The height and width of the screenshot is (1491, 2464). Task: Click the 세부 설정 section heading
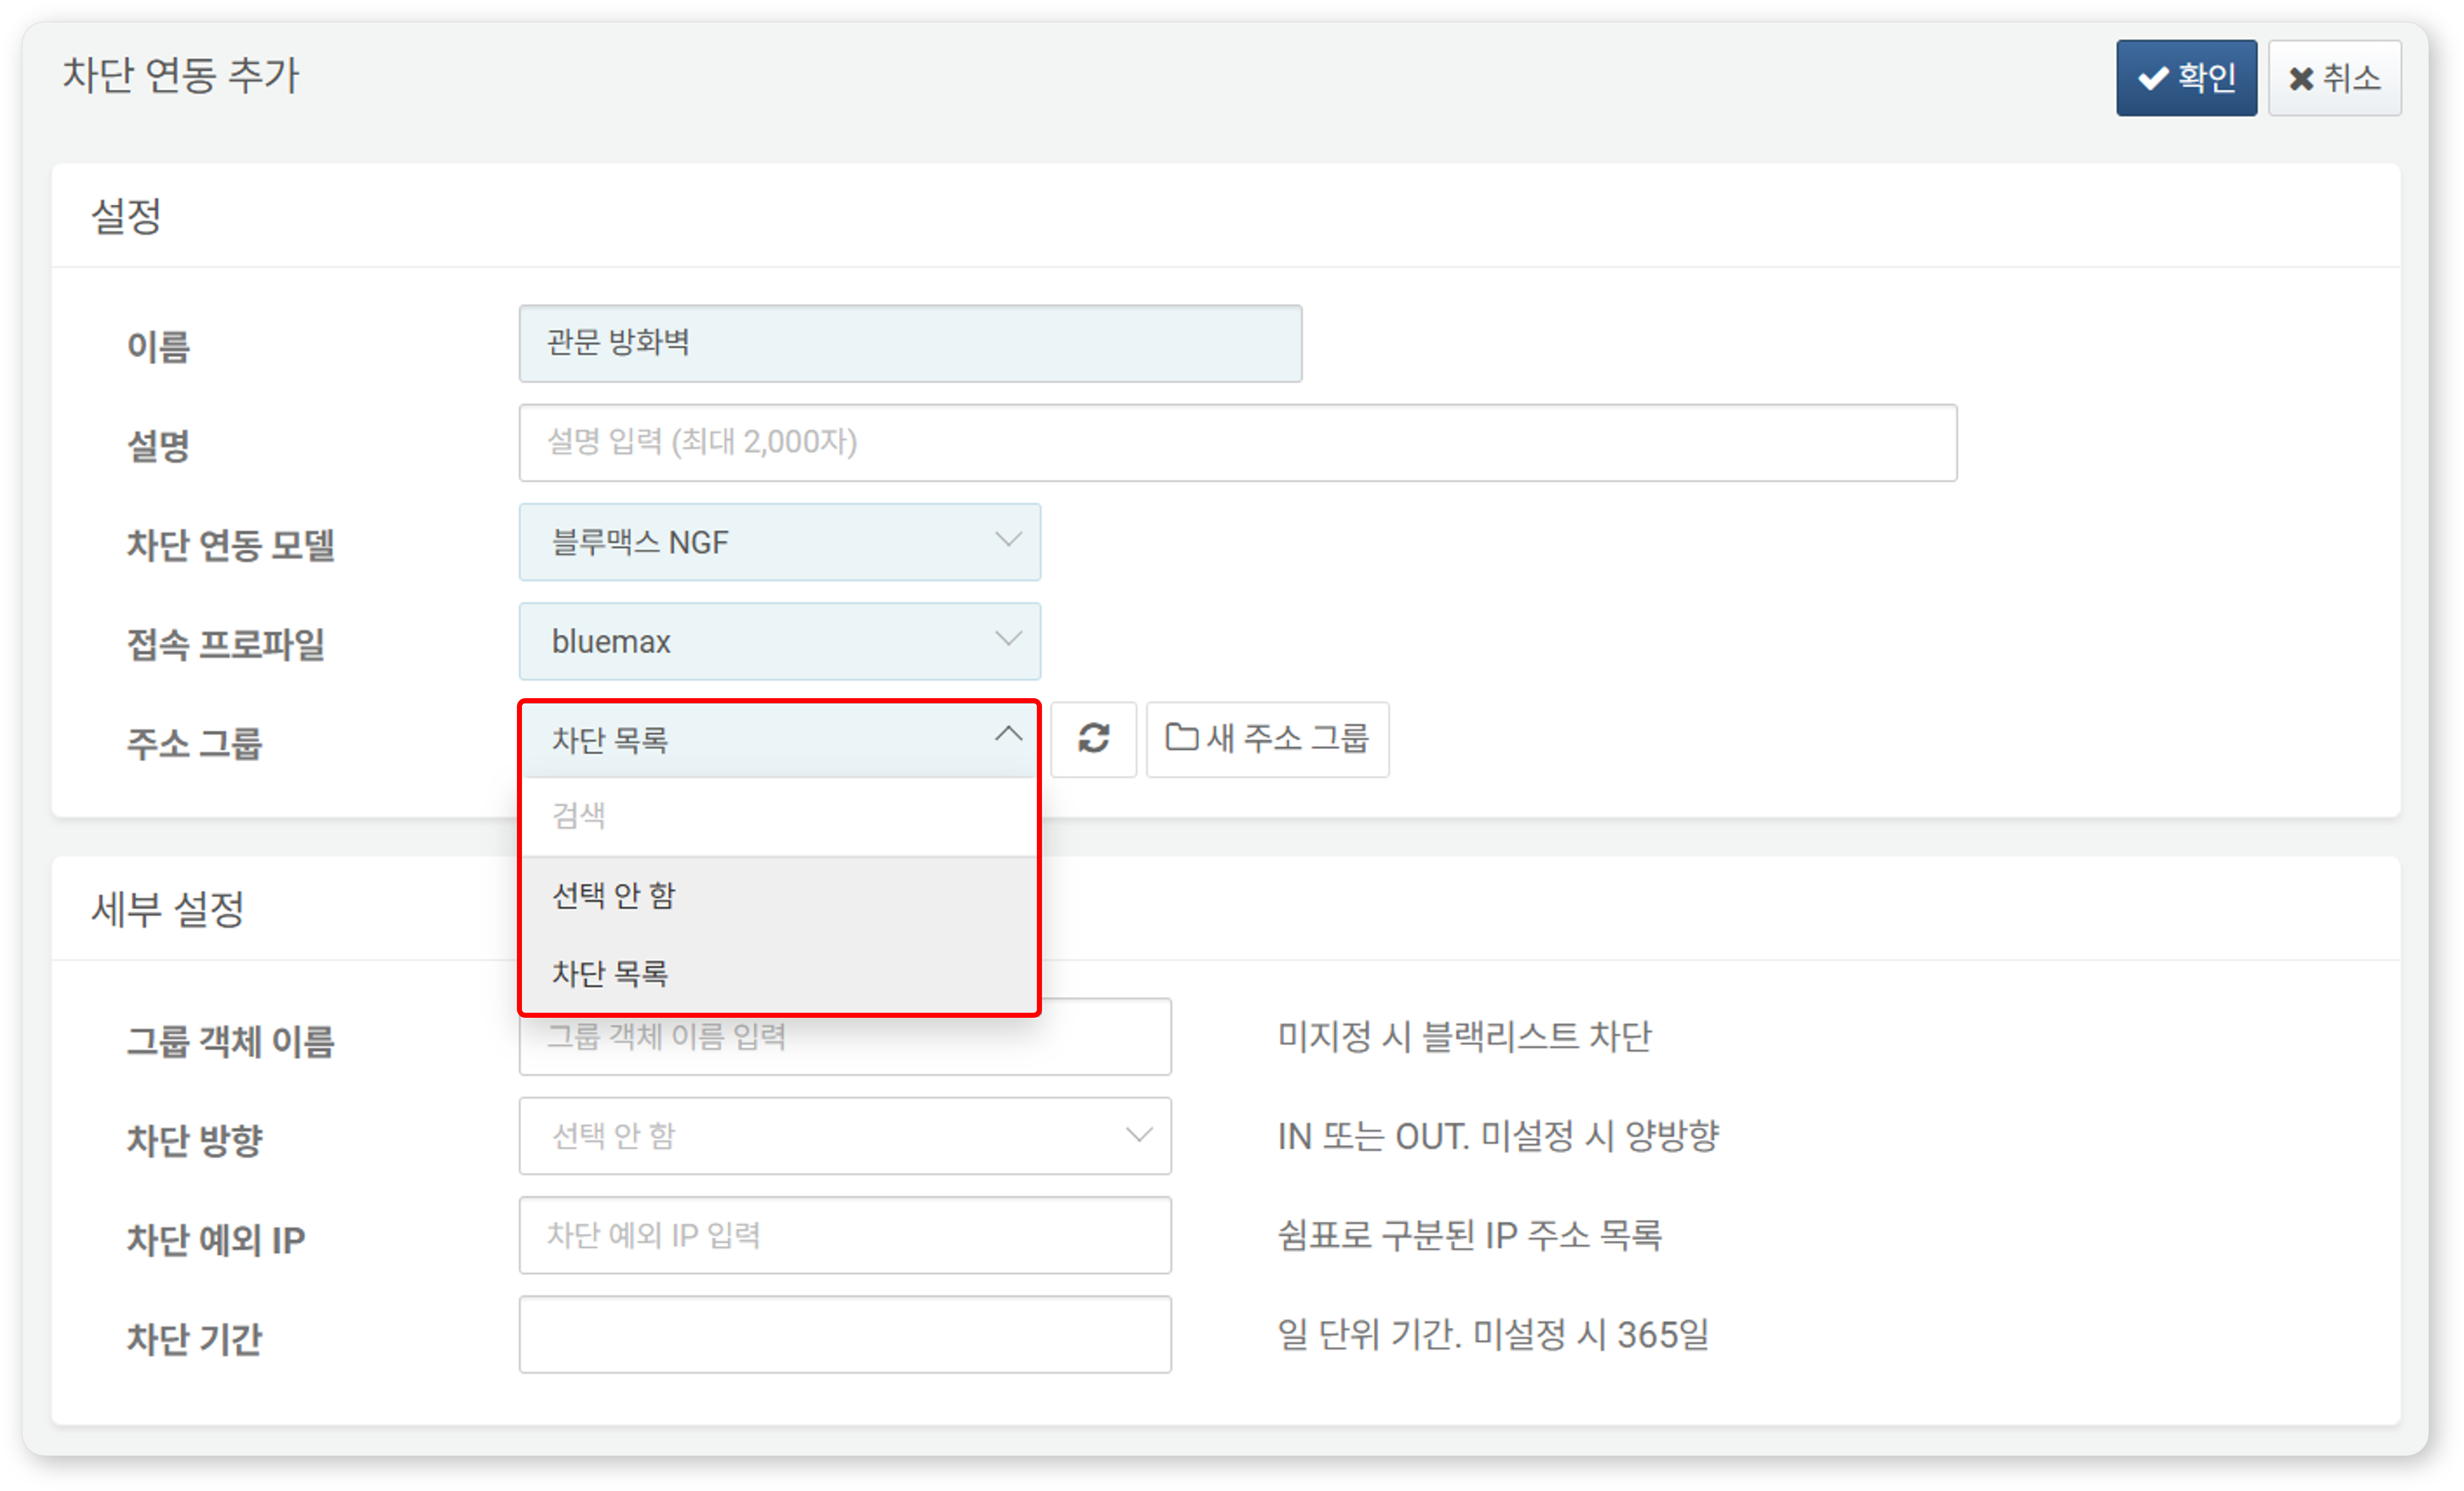[x=167, y=909]
